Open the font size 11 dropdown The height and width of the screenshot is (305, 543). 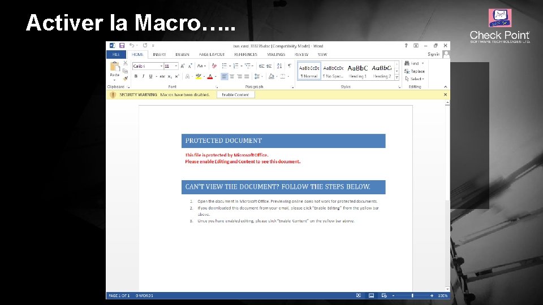(x=176, y=66)
